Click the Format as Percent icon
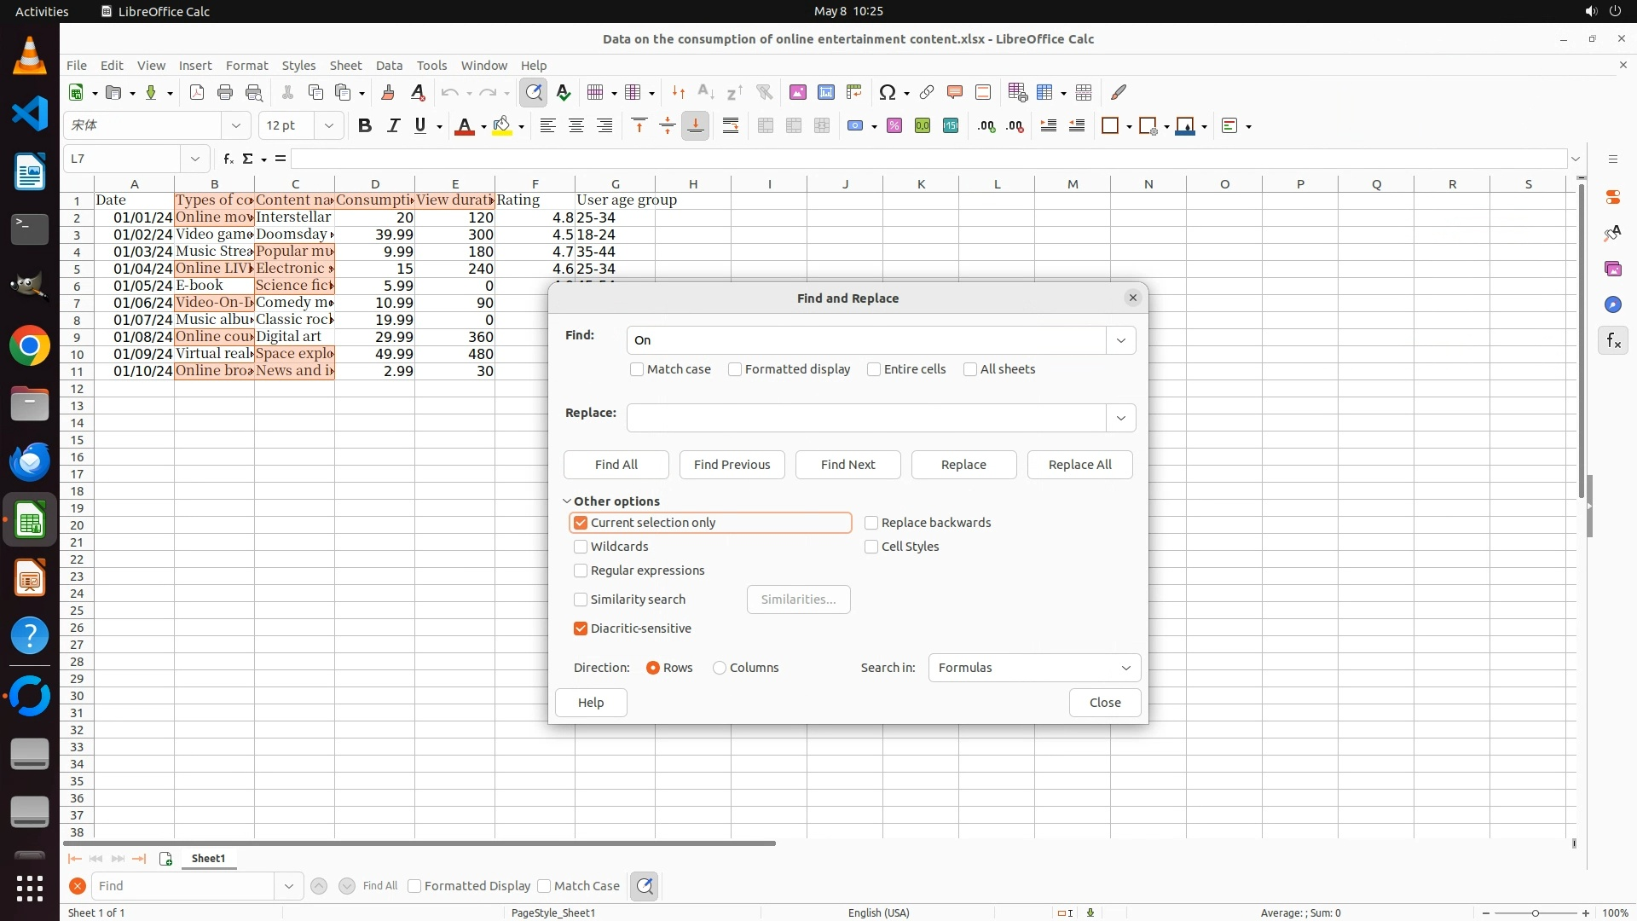Image resolution: width=1637 pixels, height=921 pixels. click(x=894, y=126)
